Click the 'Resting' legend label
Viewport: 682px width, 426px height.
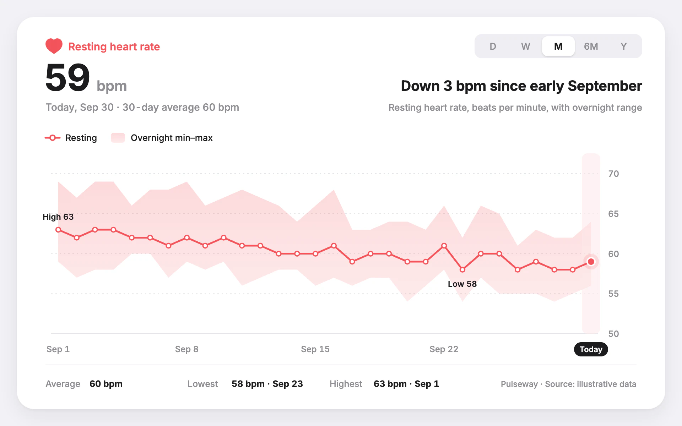tap(81, 138)
